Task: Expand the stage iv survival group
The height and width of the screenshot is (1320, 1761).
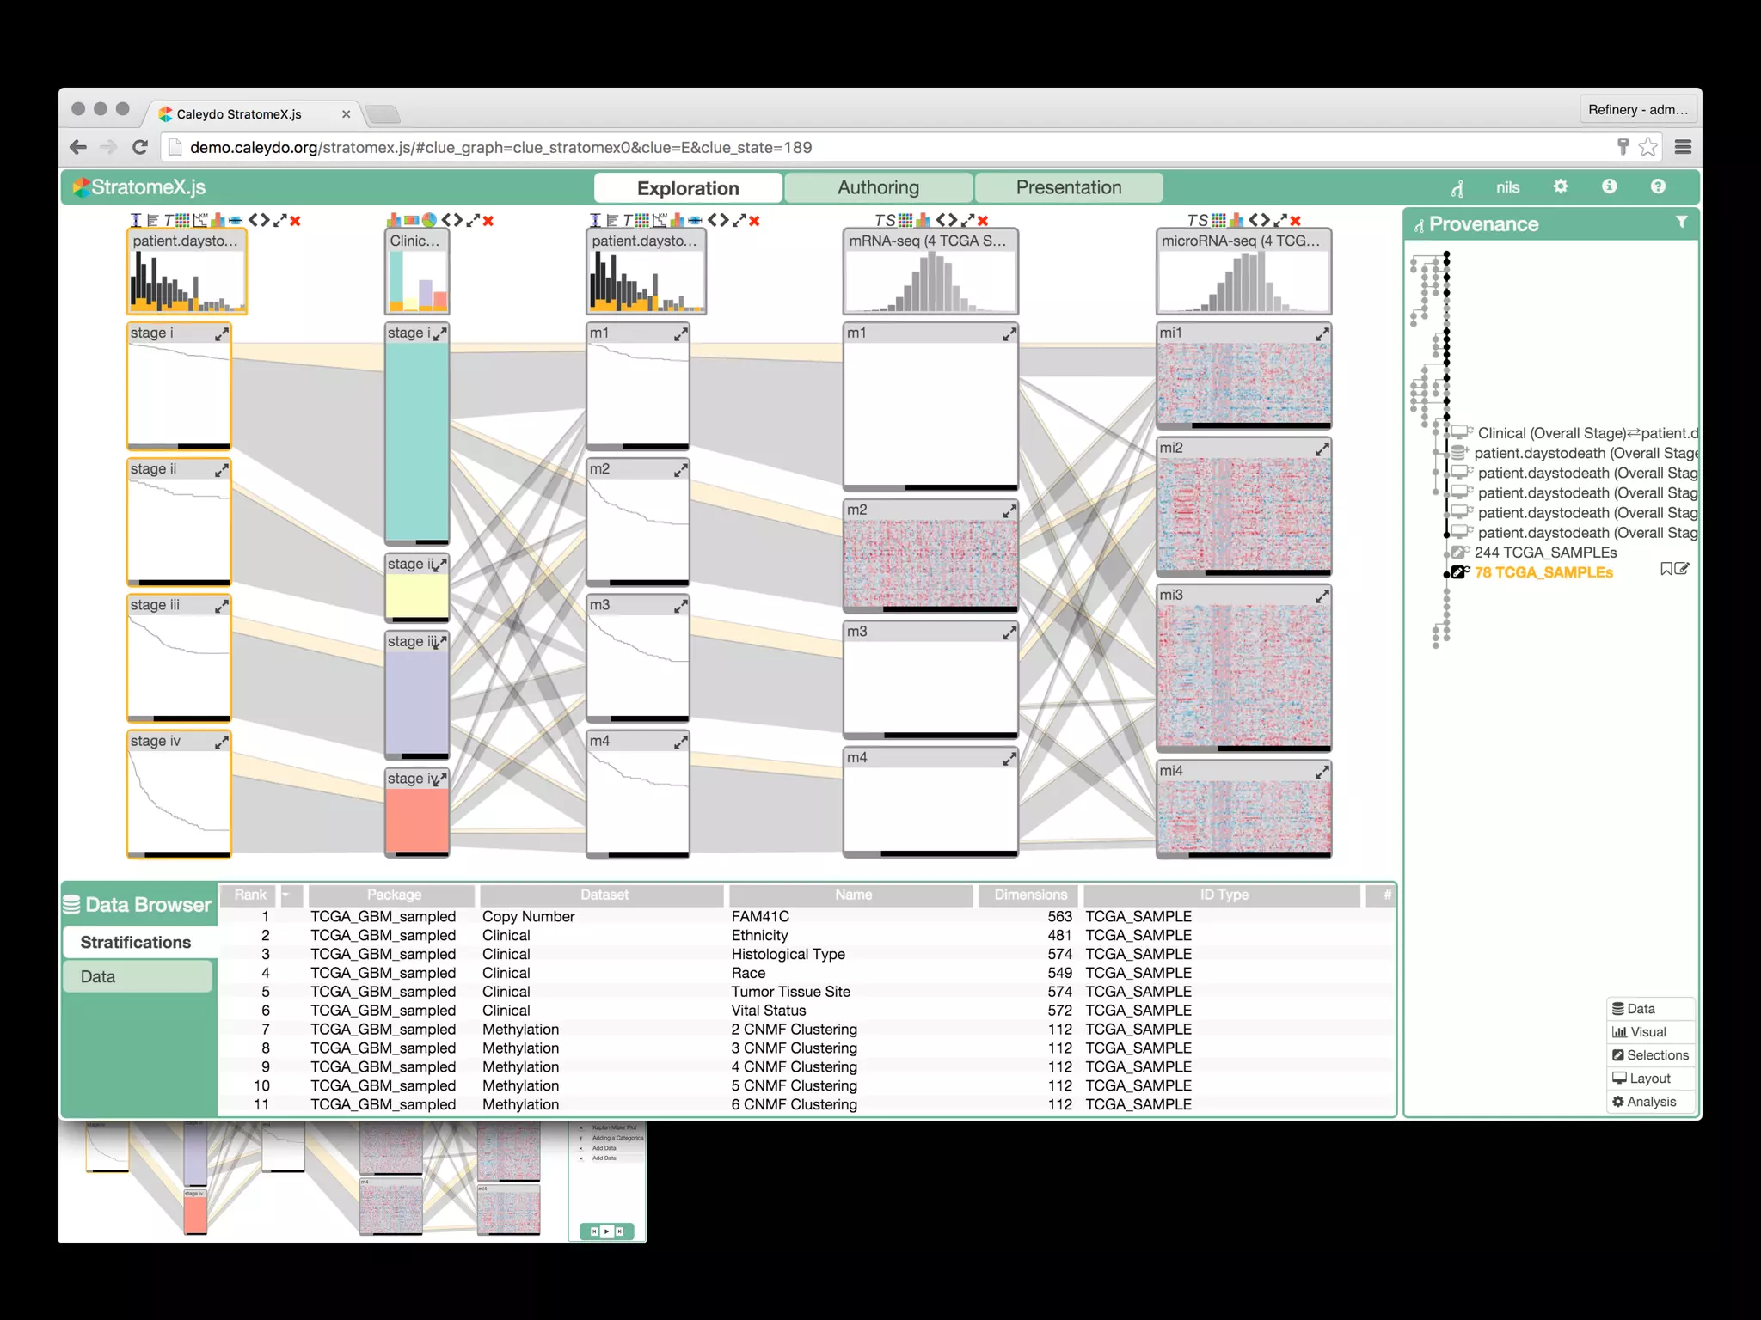Action: coord(222,742)
